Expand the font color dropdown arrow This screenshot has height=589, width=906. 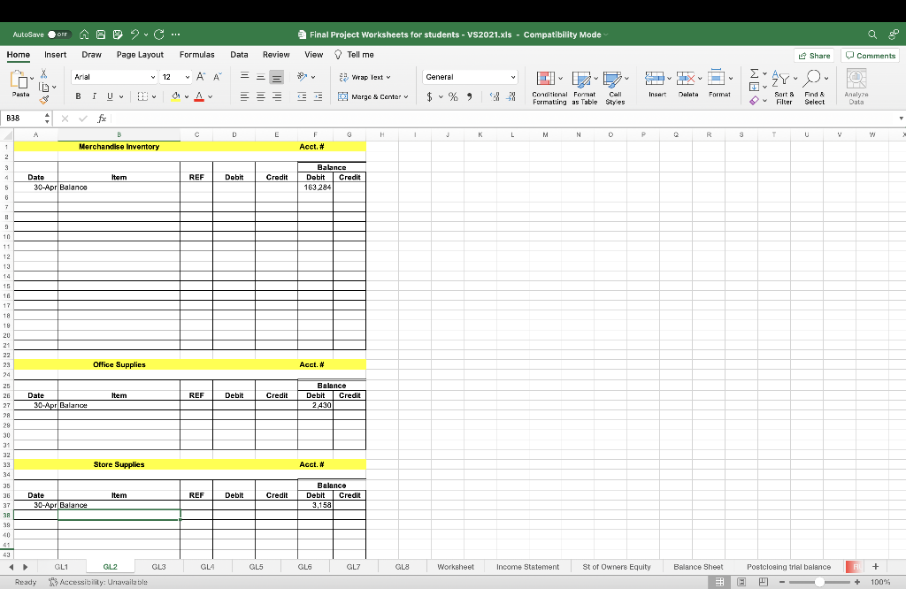pos(211,97)
